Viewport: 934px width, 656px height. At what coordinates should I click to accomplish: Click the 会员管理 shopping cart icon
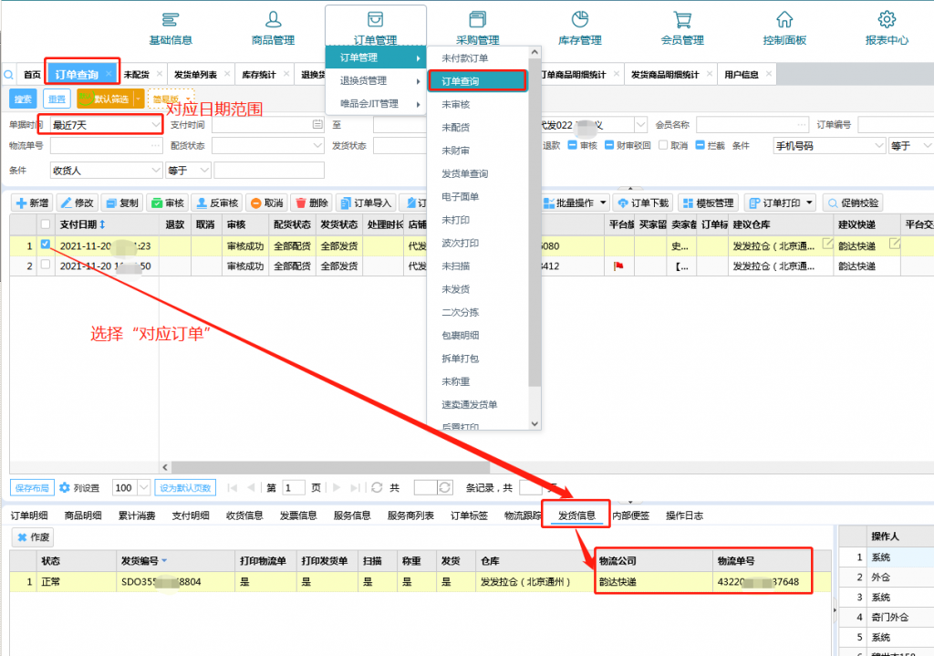tap(681, 20)
